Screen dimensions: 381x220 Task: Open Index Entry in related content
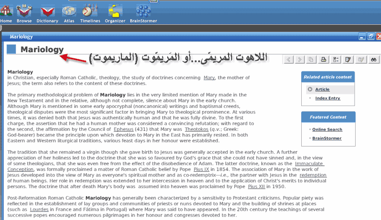click(x=328, y=98)
